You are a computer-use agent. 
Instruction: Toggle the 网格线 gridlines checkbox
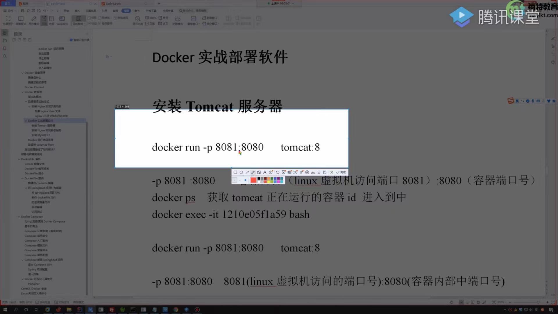coord(100,18)
